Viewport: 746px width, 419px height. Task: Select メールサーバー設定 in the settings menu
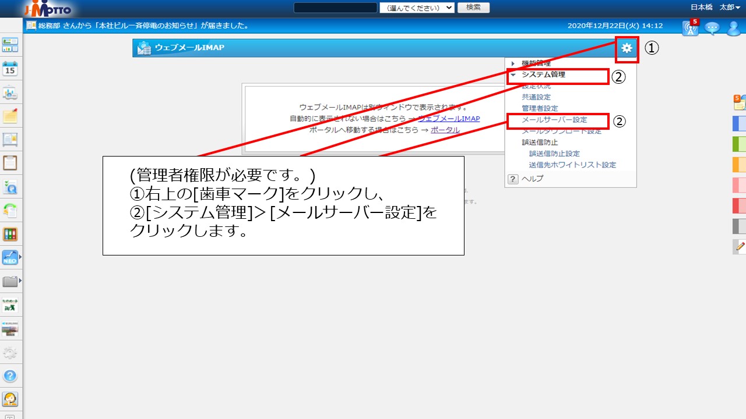tap(554, 120)
